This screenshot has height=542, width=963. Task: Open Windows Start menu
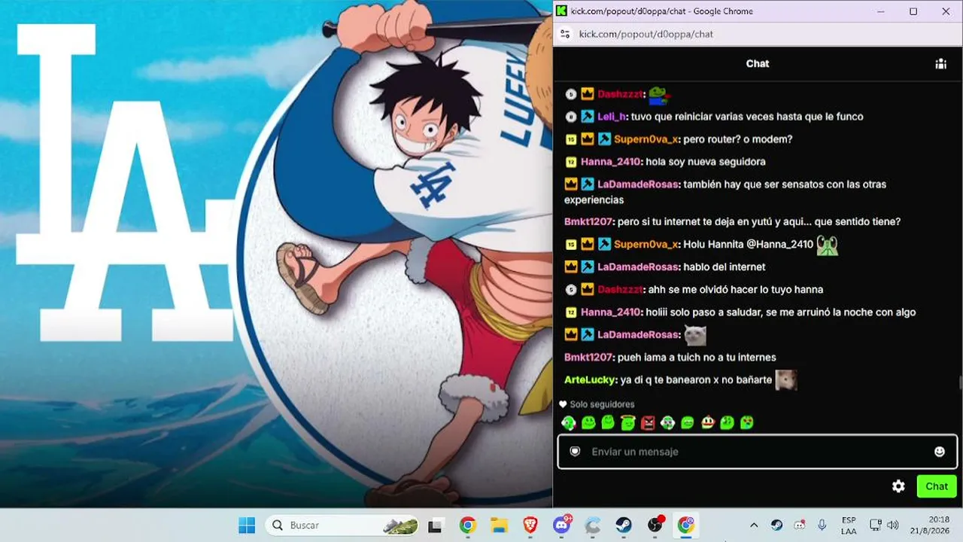tap(247, 525)
